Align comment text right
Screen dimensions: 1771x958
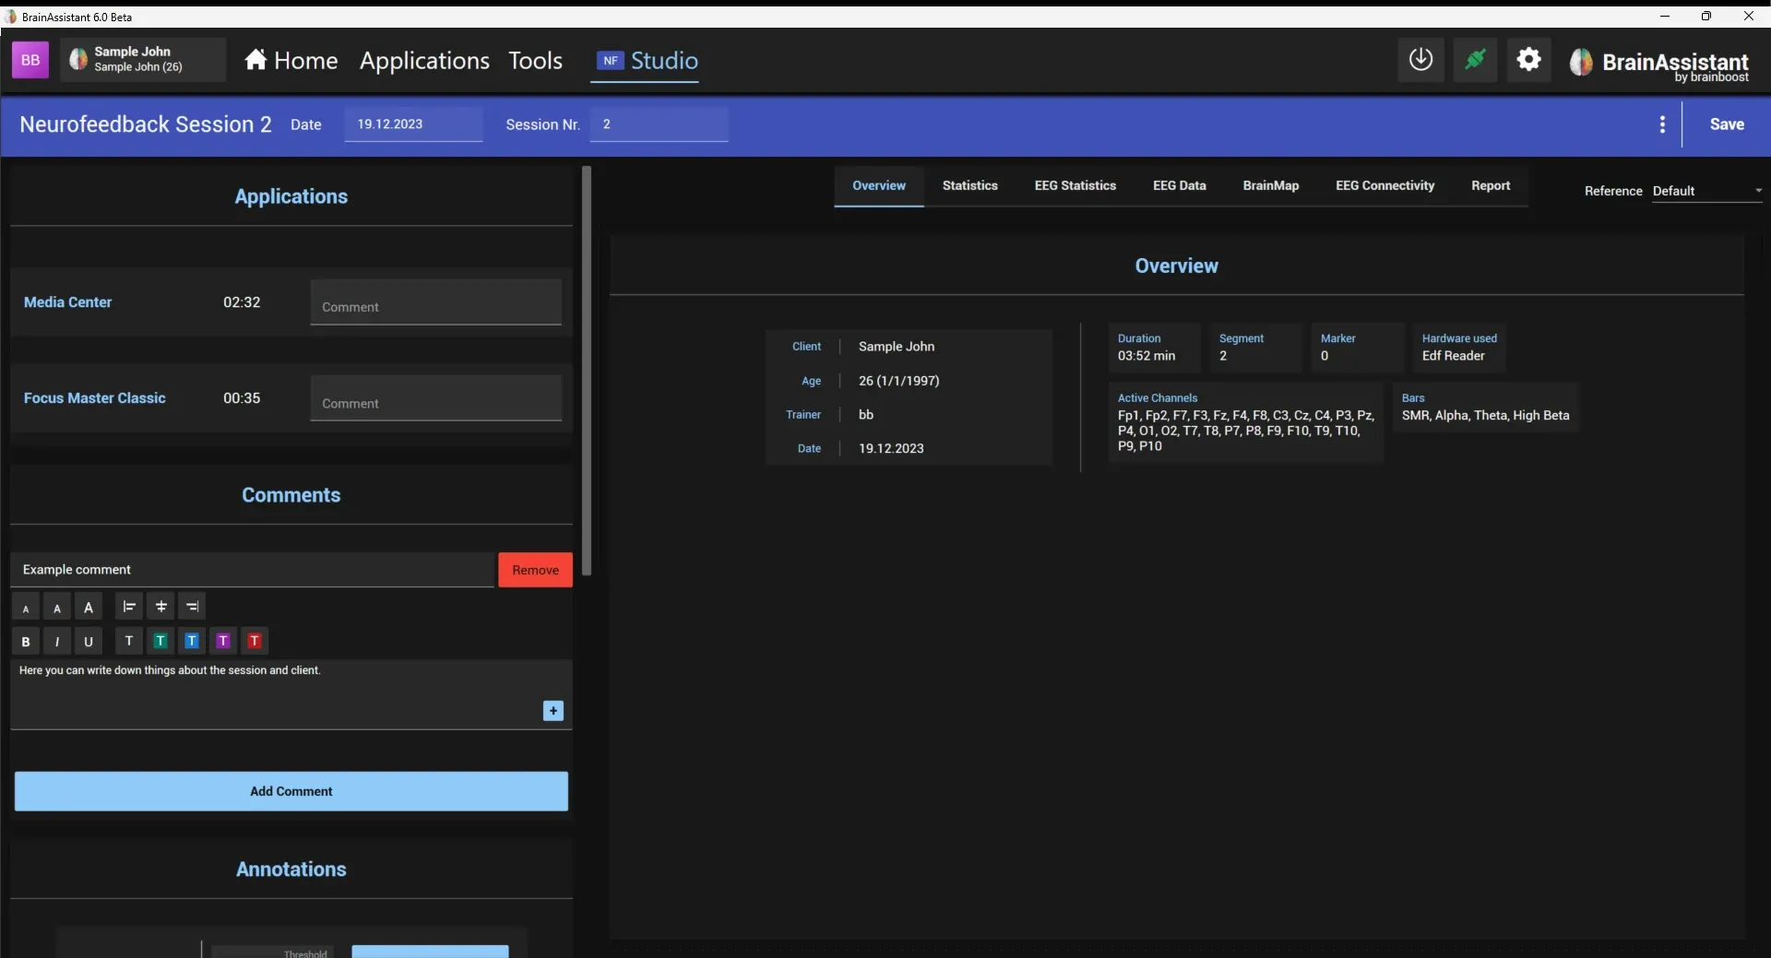[x=192, y=607]
